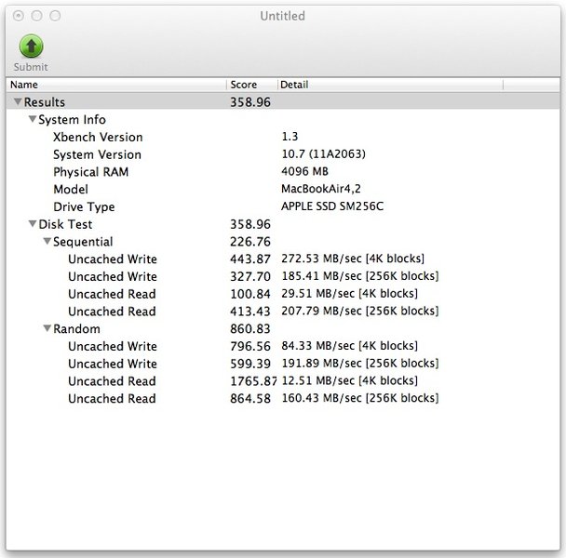
Task: Click detail 160.43 MB/sec [256K blocks]
Action: tap(360, 398)
